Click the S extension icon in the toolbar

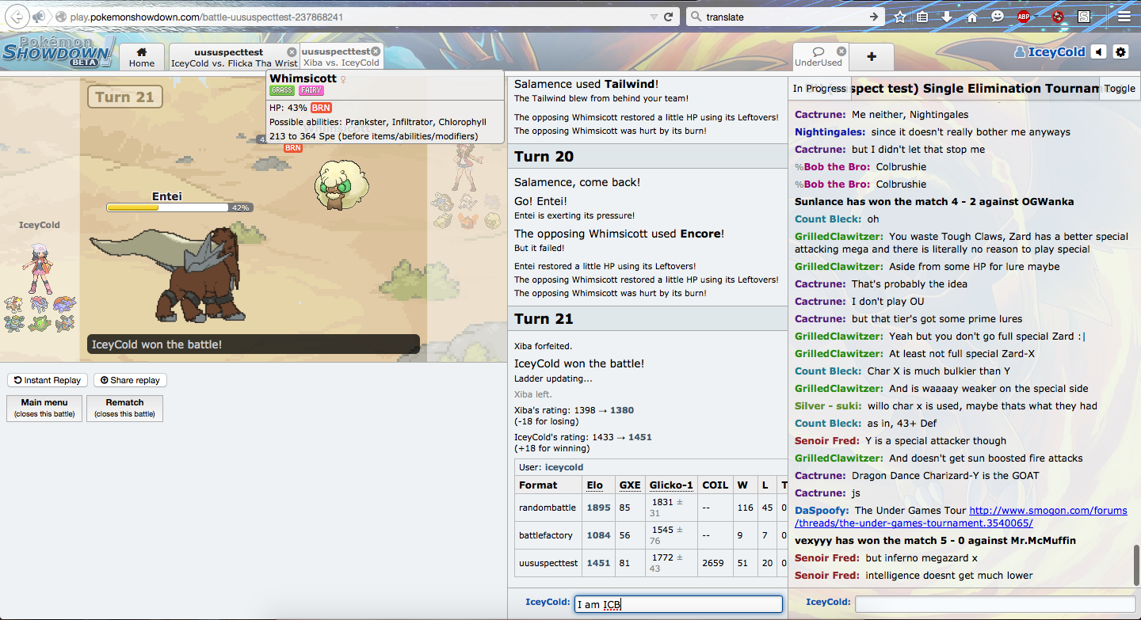point(1084,17)
